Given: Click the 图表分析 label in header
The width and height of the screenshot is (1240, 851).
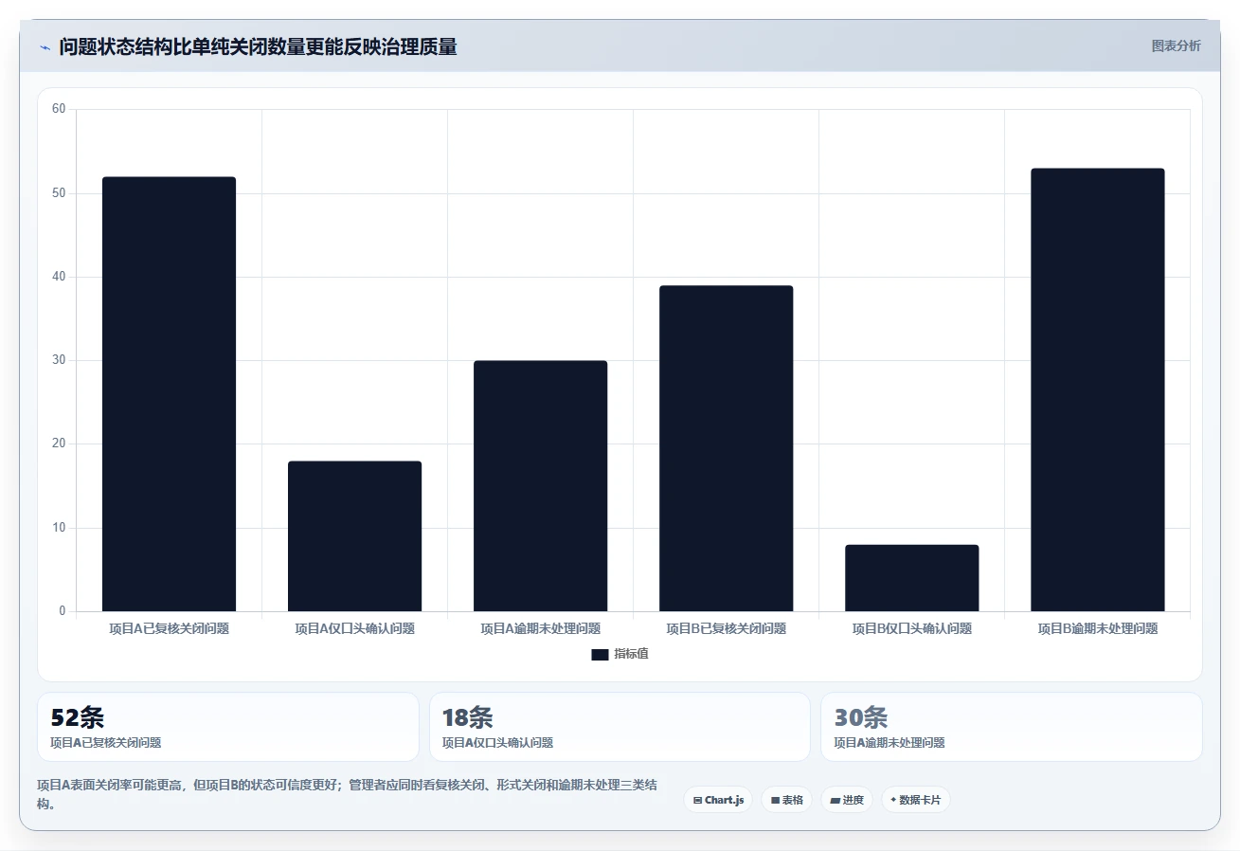Looking at the screenshot, I should [x=1176, y=46].
